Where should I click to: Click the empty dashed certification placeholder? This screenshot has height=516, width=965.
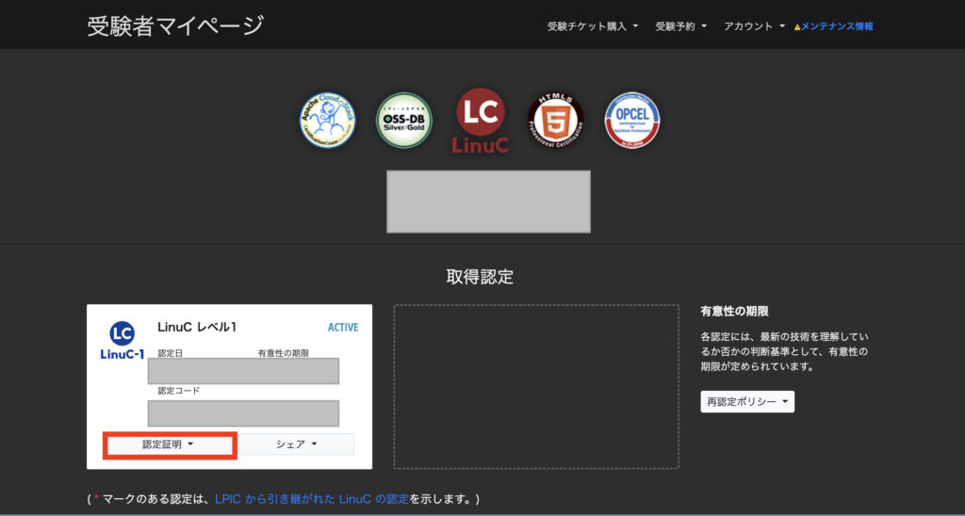536,386
